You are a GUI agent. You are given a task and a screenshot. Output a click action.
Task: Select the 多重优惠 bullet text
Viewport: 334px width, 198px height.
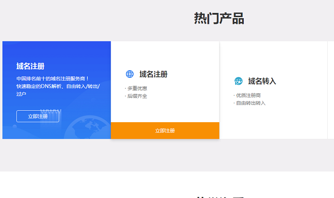[137, 88]
